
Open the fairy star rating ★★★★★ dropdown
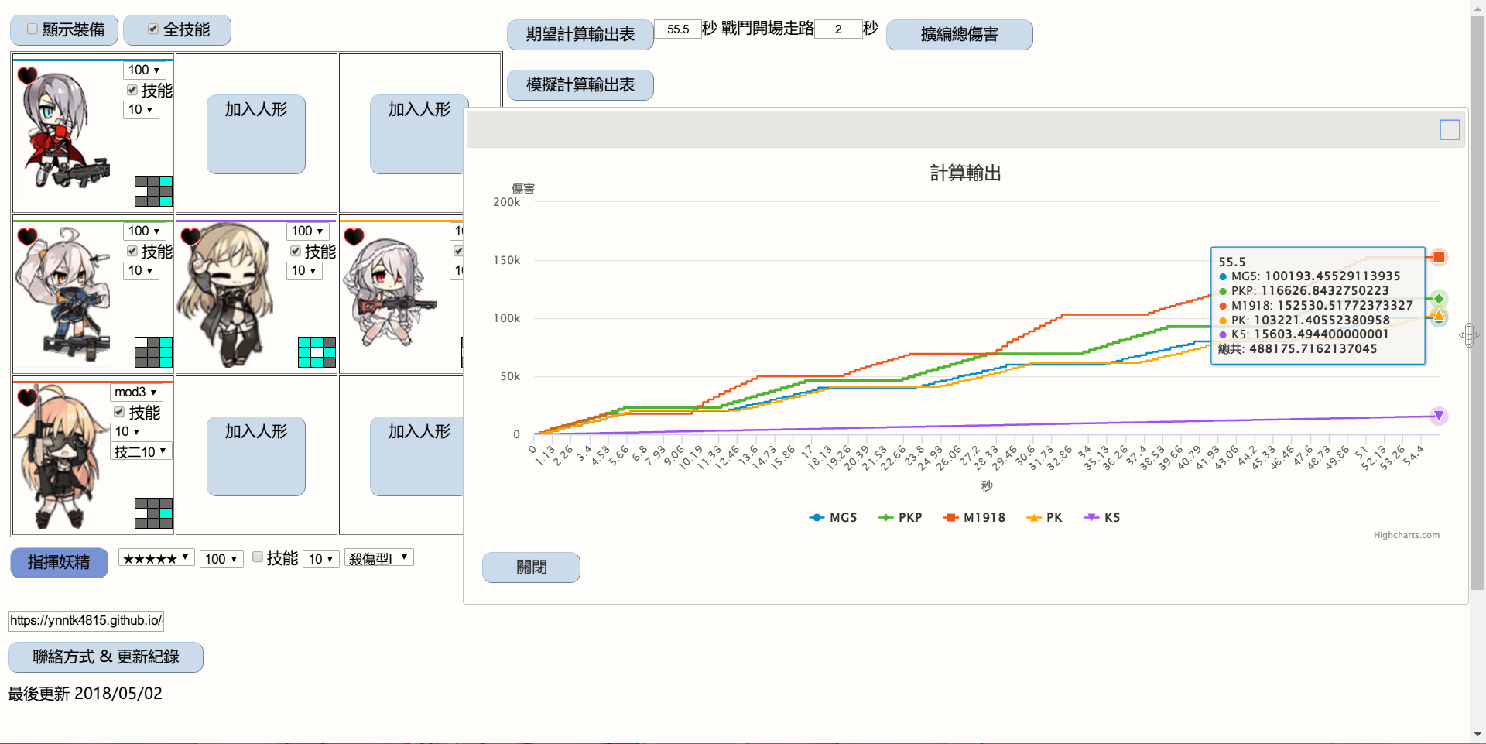click(x=156, y=558)
